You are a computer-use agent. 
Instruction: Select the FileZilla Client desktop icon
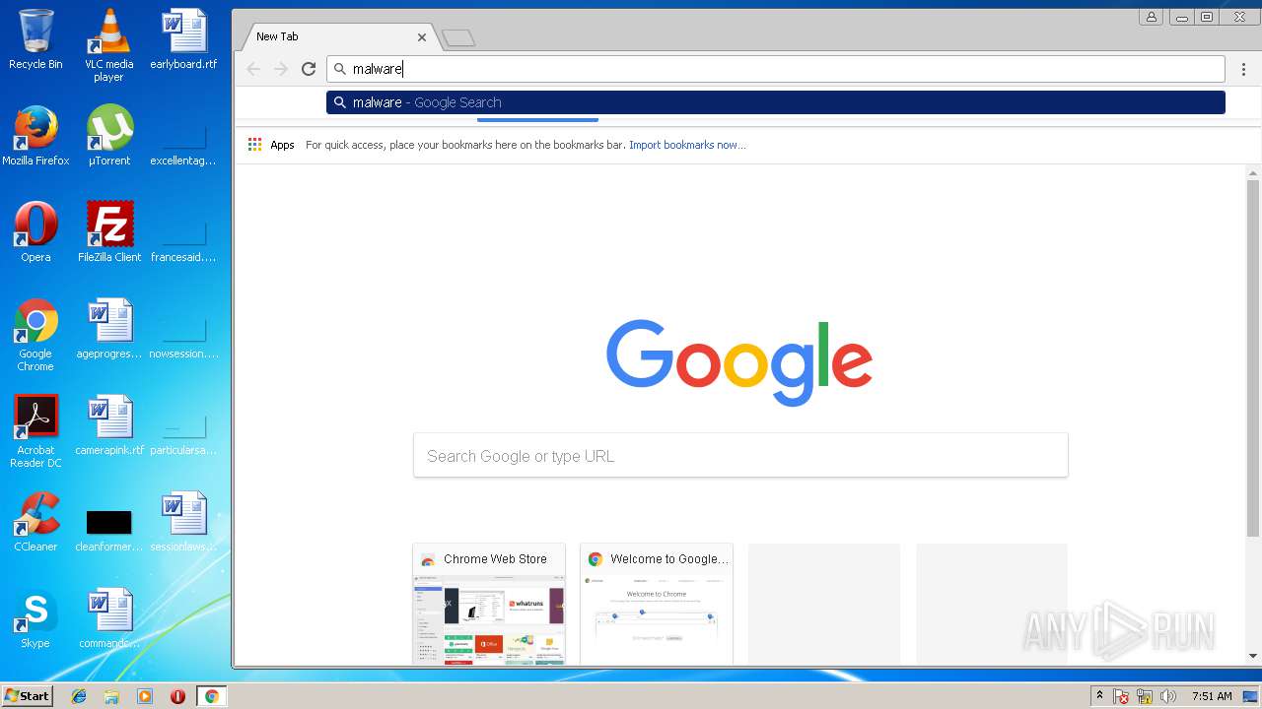(x=109, y=232)
